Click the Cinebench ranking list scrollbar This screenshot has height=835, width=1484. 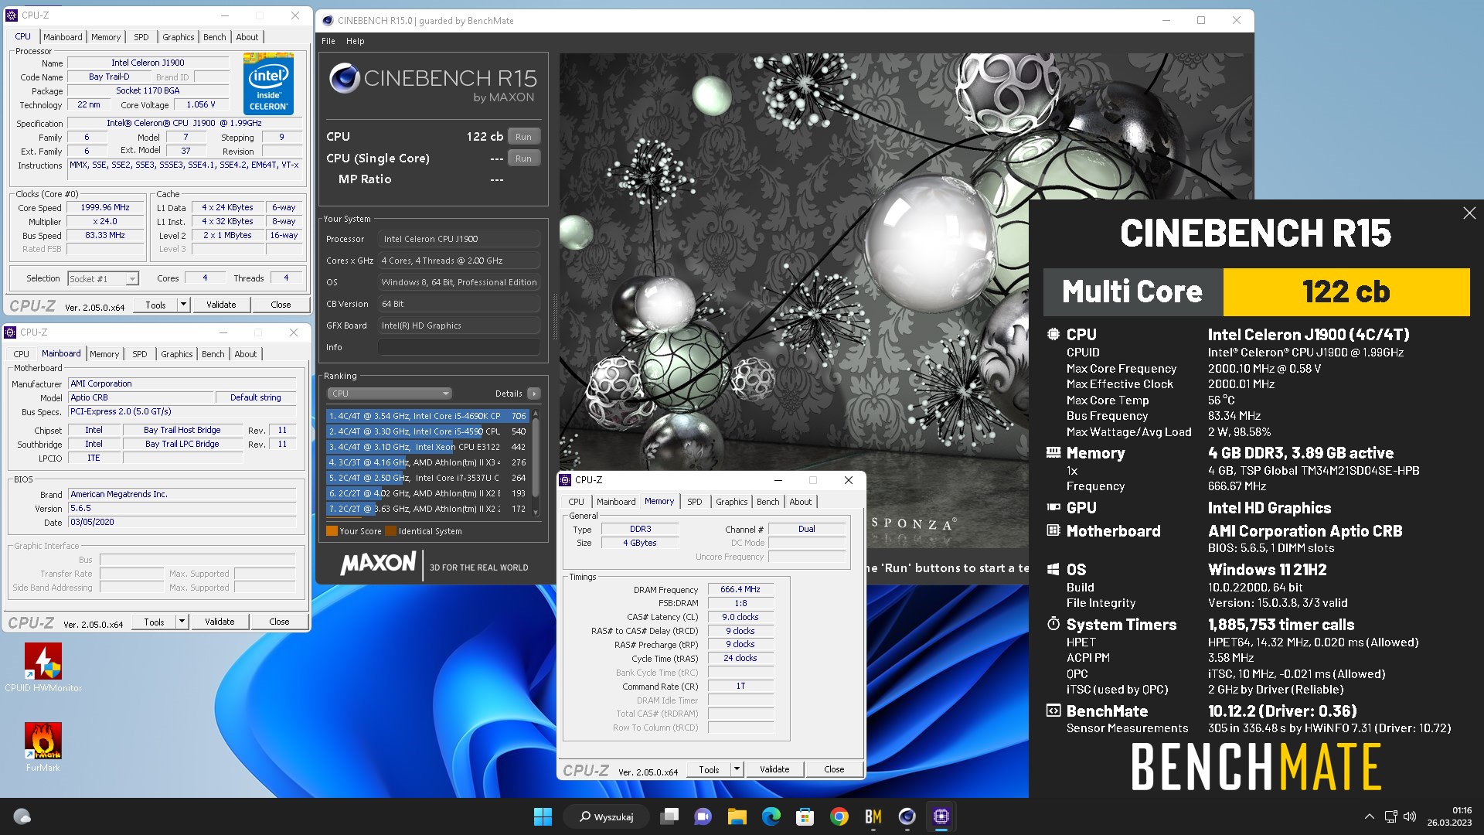pyautogui.click(x=536, y=464)
